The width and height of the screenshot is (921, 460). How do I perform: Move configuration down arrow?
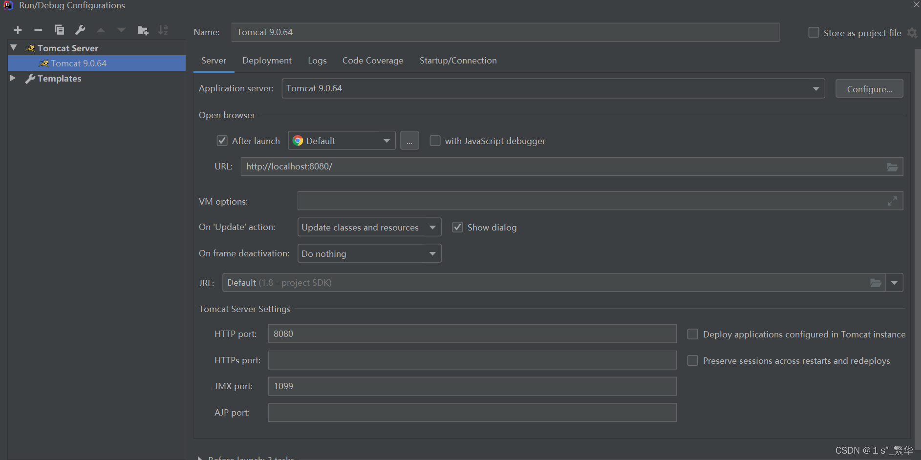coord(121,30)
